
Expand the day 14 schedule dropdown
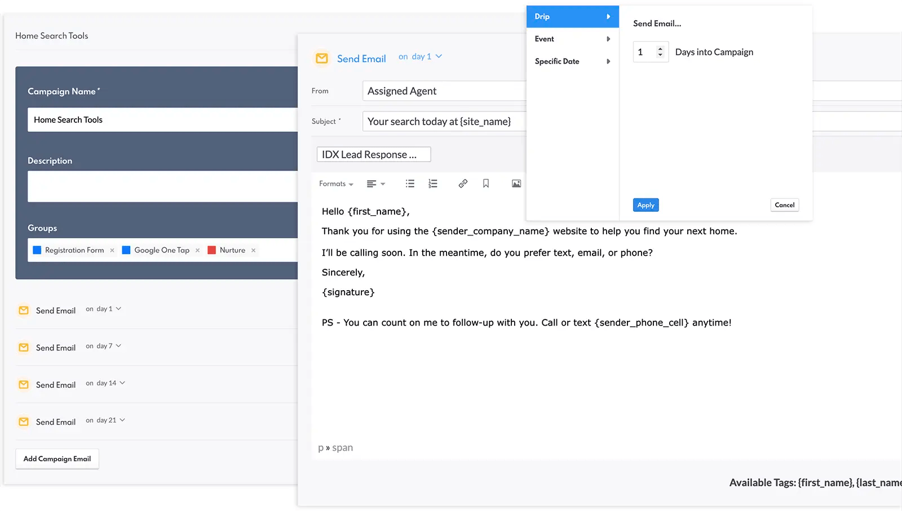(x=105, y=383)
